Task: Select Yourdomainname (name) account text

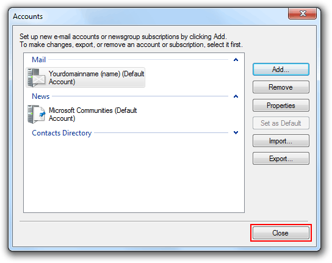Action: [x=96, y=77]
